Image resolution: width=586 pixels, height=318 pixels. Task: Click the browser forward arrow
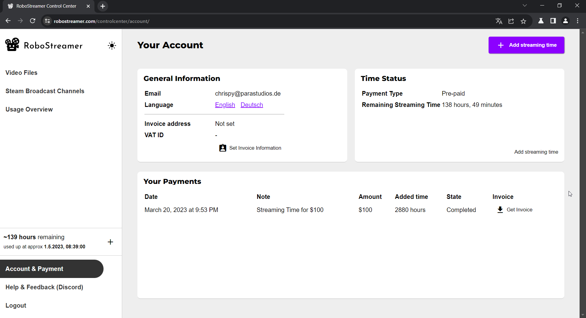[20, 21]
